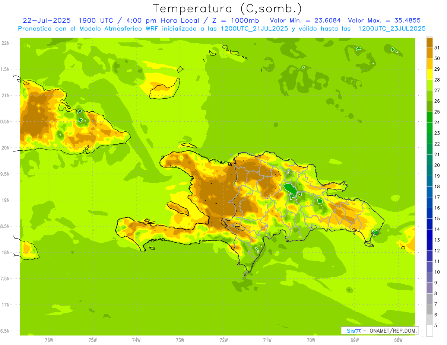
Task: Pick the lime swatch between 26 and 27
Action: [429, 96]
